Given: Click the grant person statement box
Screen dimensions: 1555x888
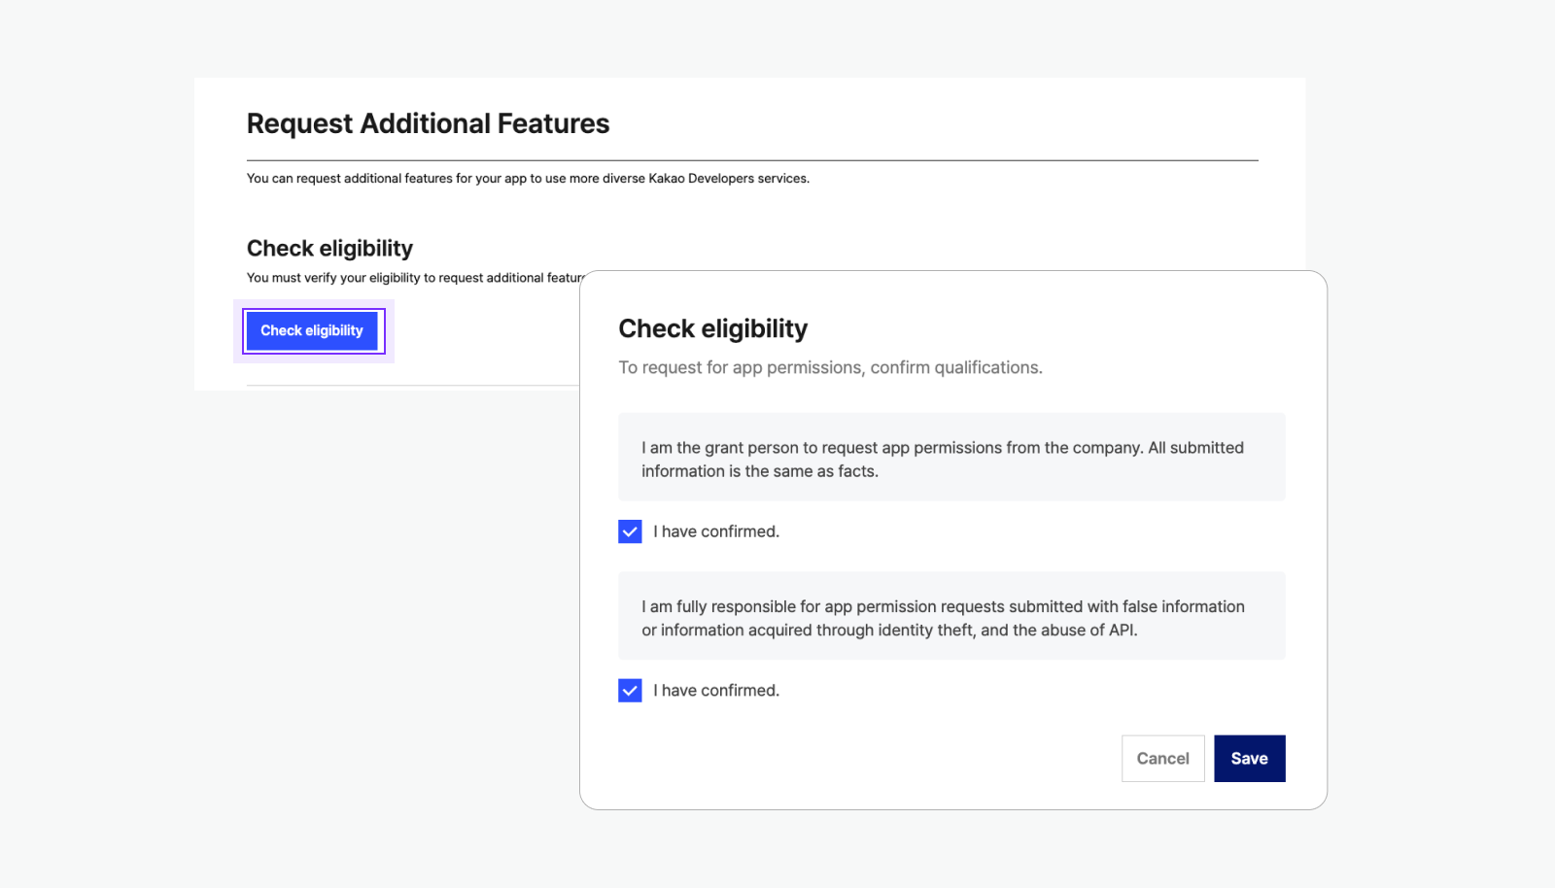Looking at the screenshot, I should [x=950, y=458].
